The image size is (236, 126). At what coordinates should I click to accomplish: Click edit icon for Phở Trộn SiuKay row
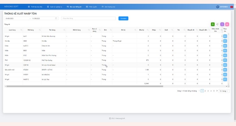225,60
